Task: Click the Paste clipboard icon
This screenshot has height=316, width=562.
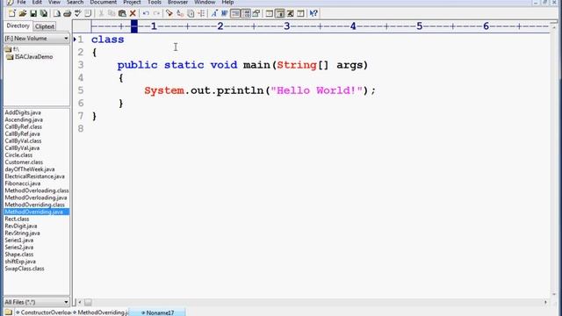Action: (x=122, y=14)
